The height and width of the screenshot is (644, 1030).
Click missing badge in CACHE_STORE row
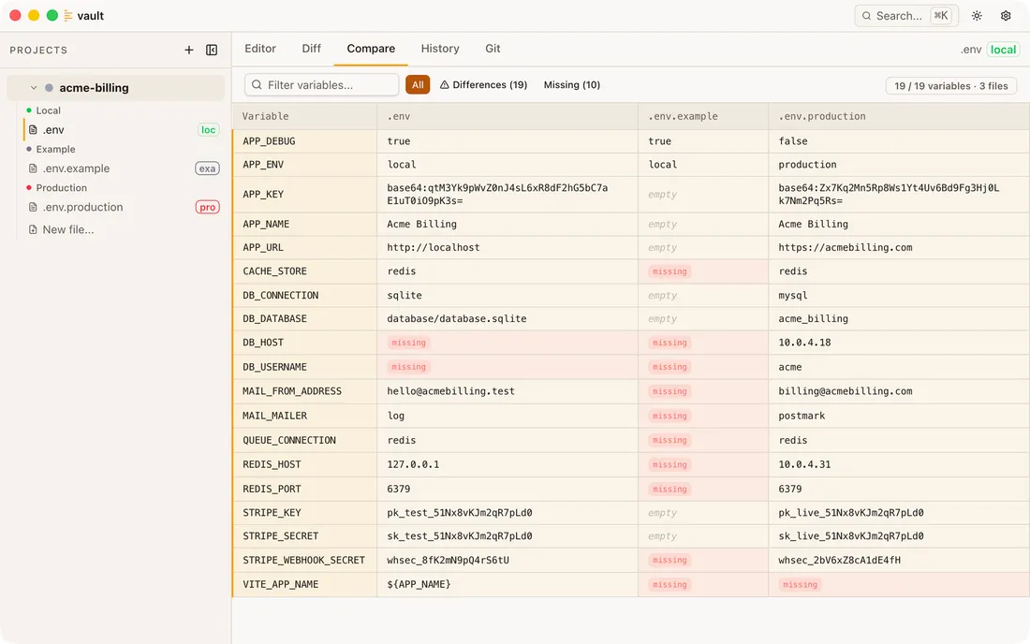tap(669, 271)
